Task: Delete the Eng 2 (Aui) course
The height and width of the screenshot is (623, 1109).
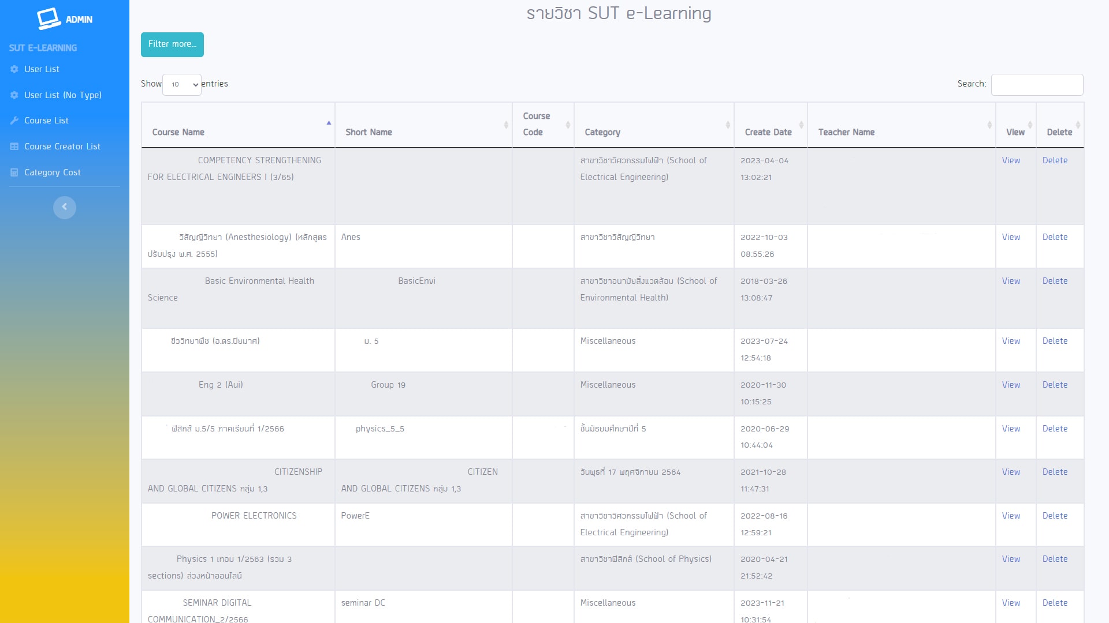Action: point(1055,385)
